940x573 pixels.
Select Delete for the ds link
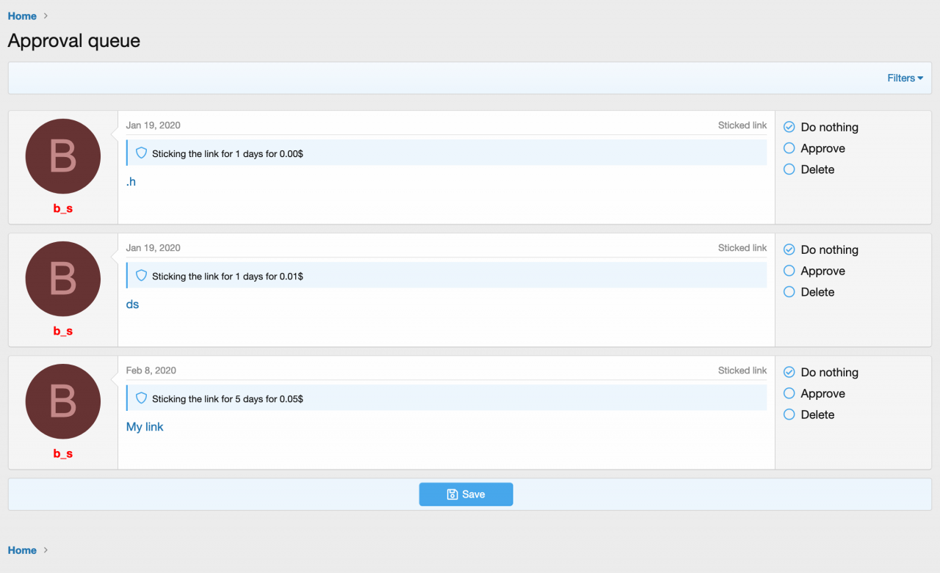789,292
